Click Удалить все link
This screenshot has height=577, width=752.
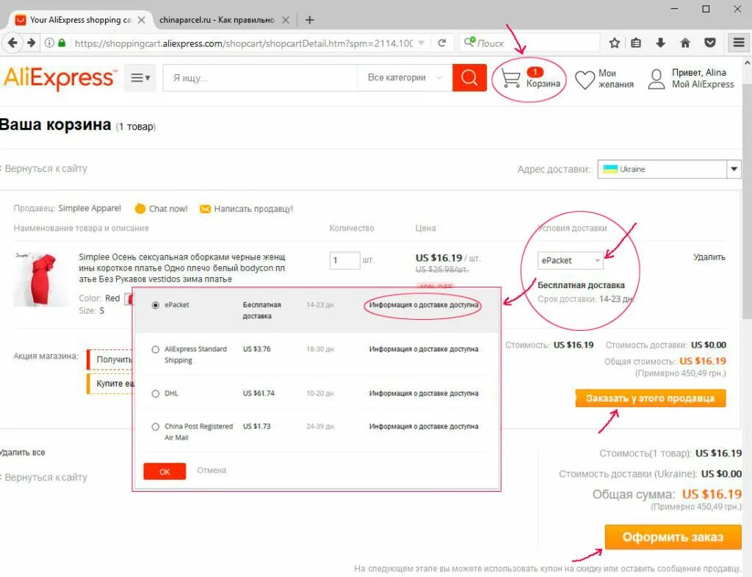22,452
